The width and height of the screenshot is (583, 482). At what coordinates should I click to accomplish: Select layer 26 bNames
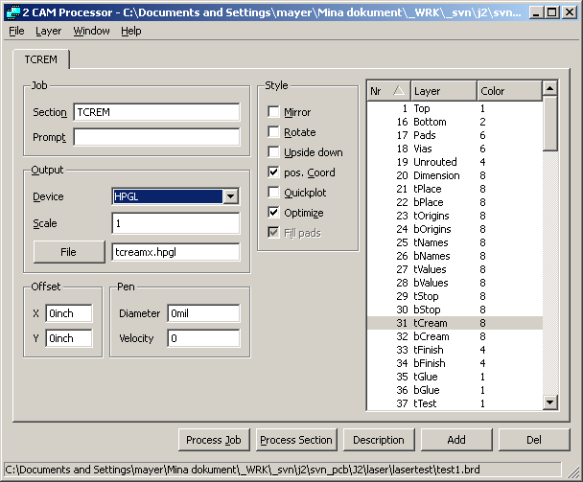455,256
